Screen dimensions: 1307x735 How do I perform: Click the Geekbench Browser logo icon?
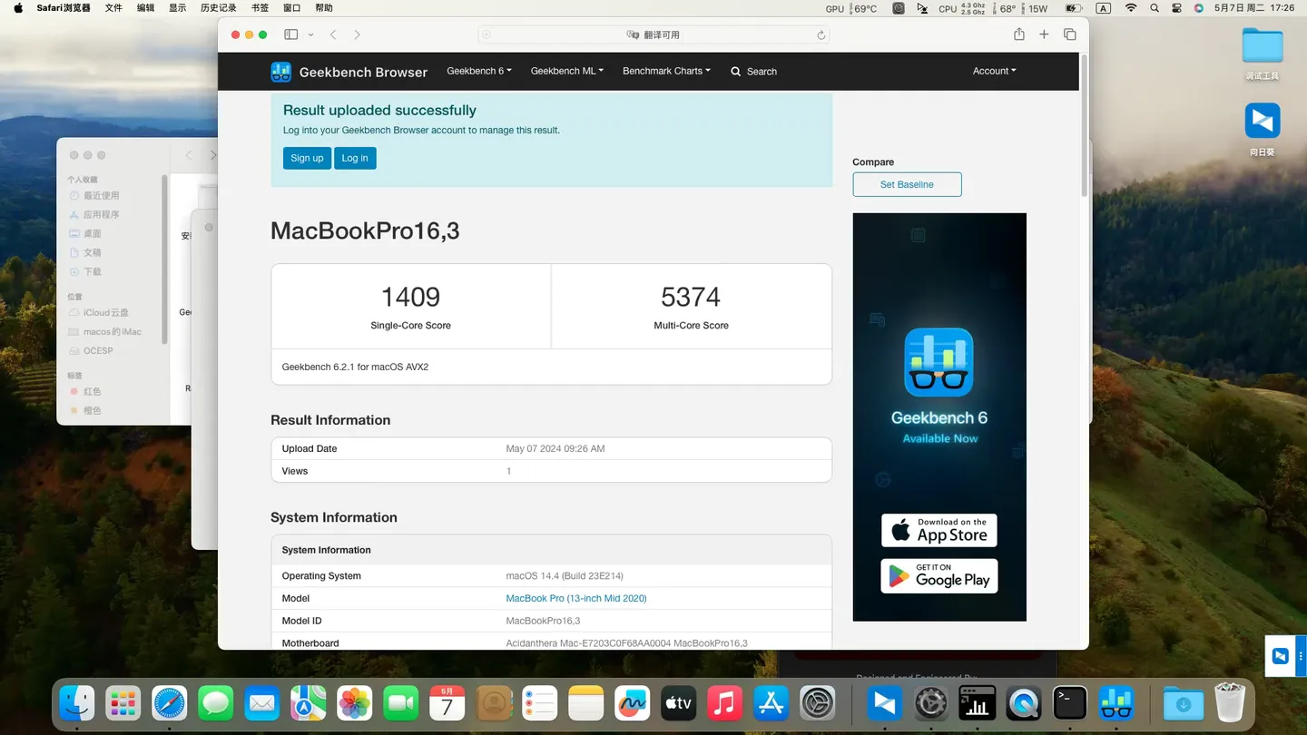[281, 72]
